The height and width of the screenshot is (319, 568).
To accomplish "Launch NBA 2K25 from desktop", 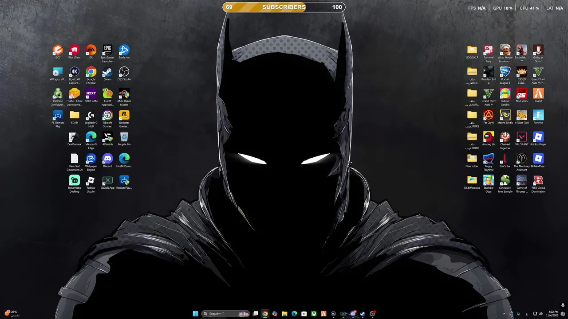I will [522, 96].
